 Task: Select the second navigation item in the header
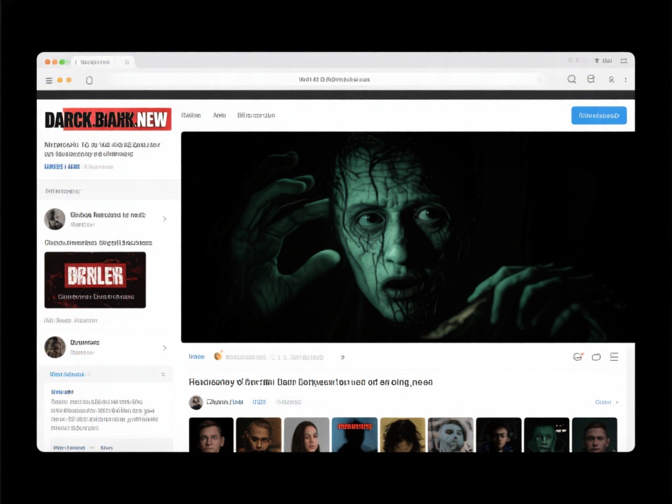219,115
